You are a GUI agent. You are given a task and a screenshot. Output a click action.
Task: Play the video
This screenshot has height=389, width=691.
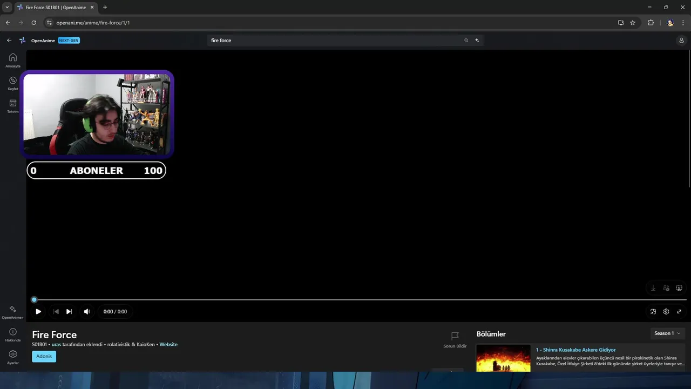click(38, 312)
